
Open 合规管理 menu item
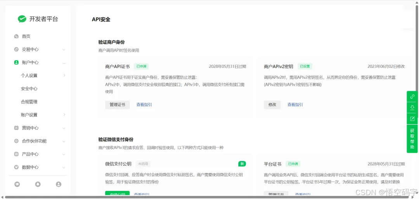[x=29, y=102]
